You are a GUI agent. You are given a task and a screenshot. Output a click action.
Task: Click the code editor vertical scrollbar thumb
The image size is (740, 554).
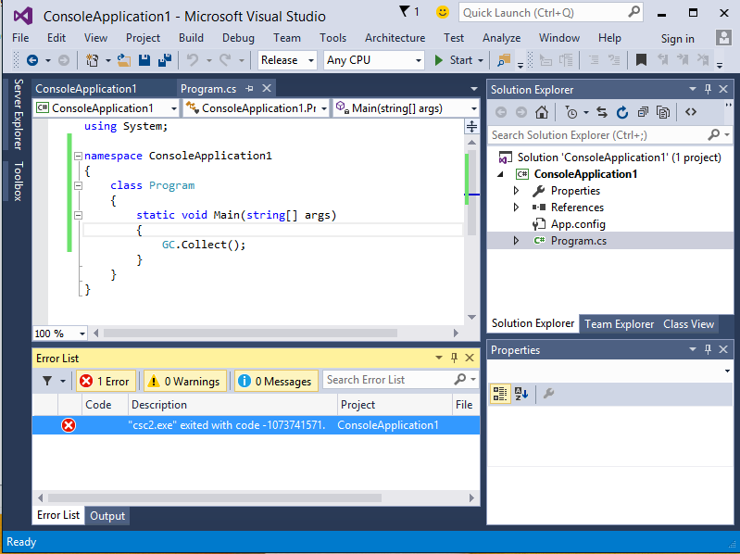coord(471,193)
